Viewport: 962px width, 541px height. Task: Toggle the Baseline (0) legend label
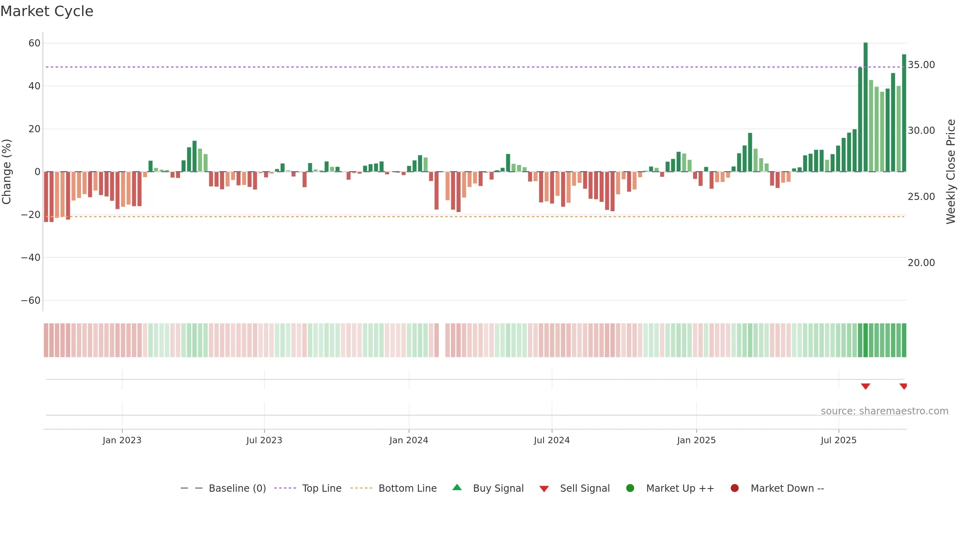[x=237, y=488]
